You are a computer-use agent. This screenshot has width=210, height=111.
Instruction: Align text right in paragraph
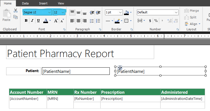(85, 21)
